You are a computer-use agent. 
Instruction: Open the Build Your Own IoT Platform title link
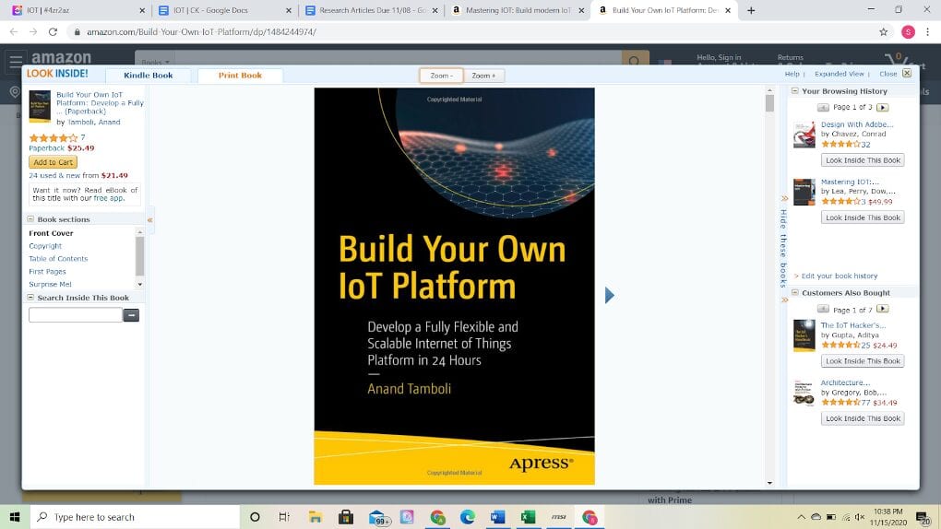coord(100,102)
